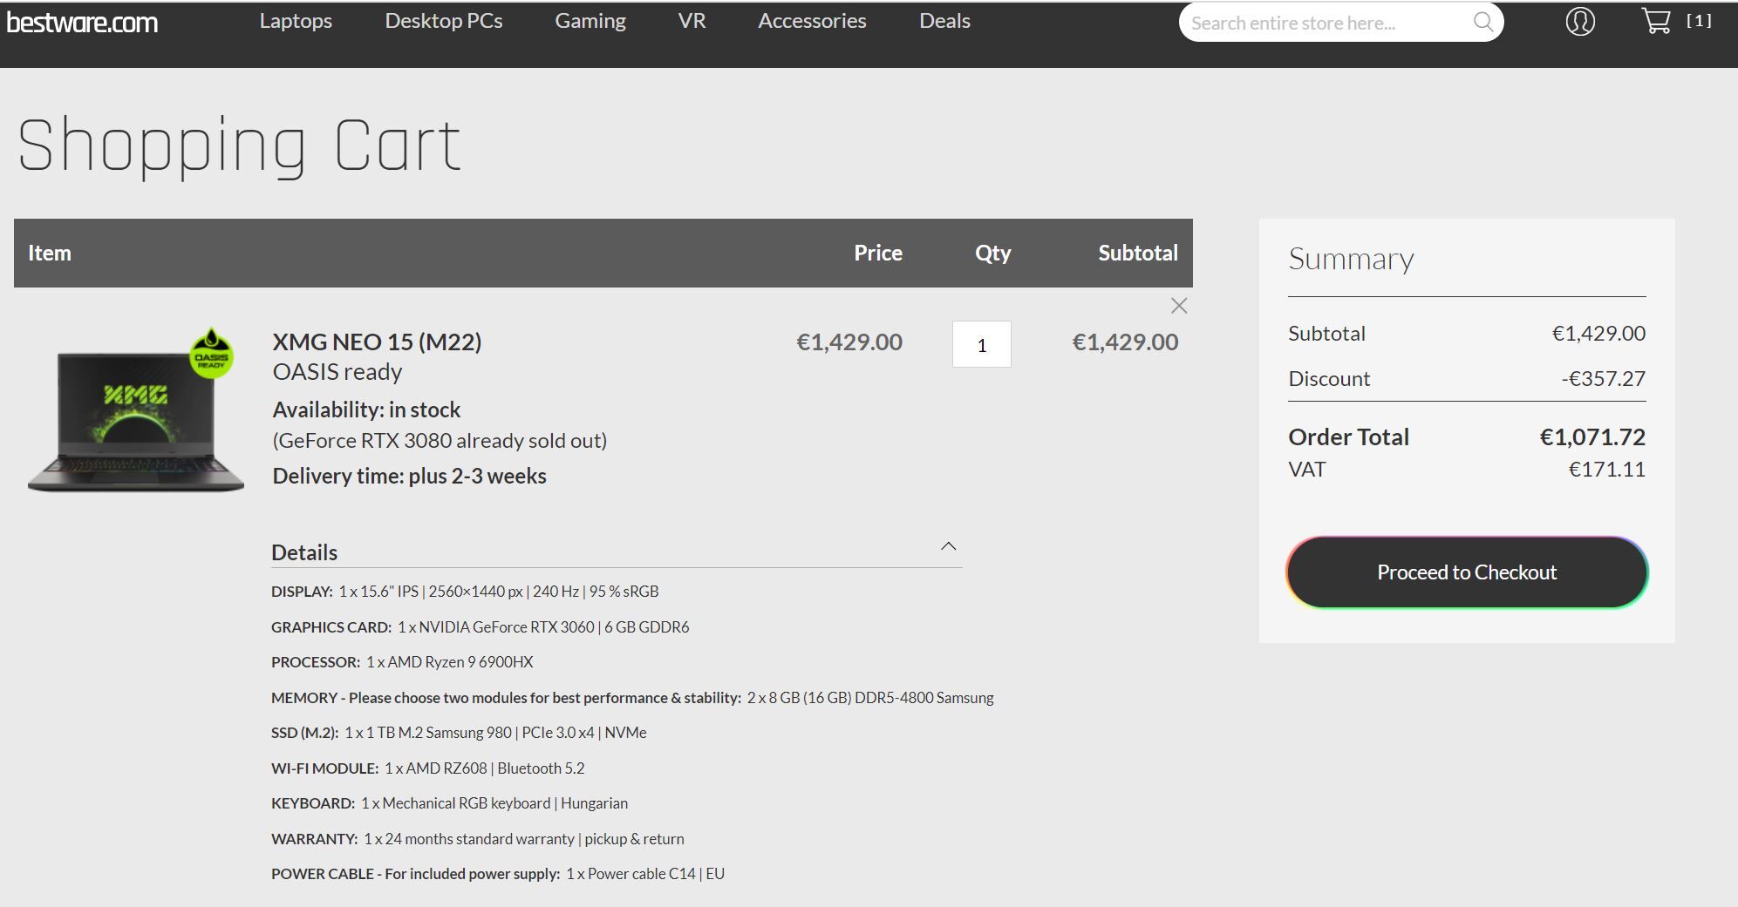The image size is (1738, 907).
Task: Click the PROCESSOR detail line
Action: pos(402,662)
